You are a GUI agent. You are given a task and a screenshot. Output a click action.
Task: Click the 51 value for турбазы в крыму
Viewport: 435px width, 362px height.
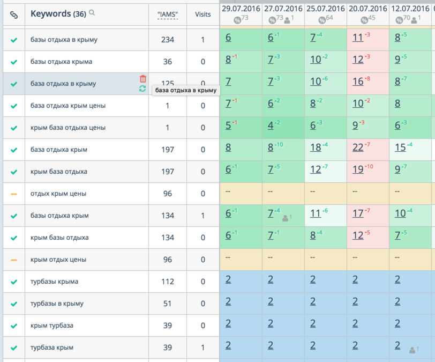(x=167, y=304)
